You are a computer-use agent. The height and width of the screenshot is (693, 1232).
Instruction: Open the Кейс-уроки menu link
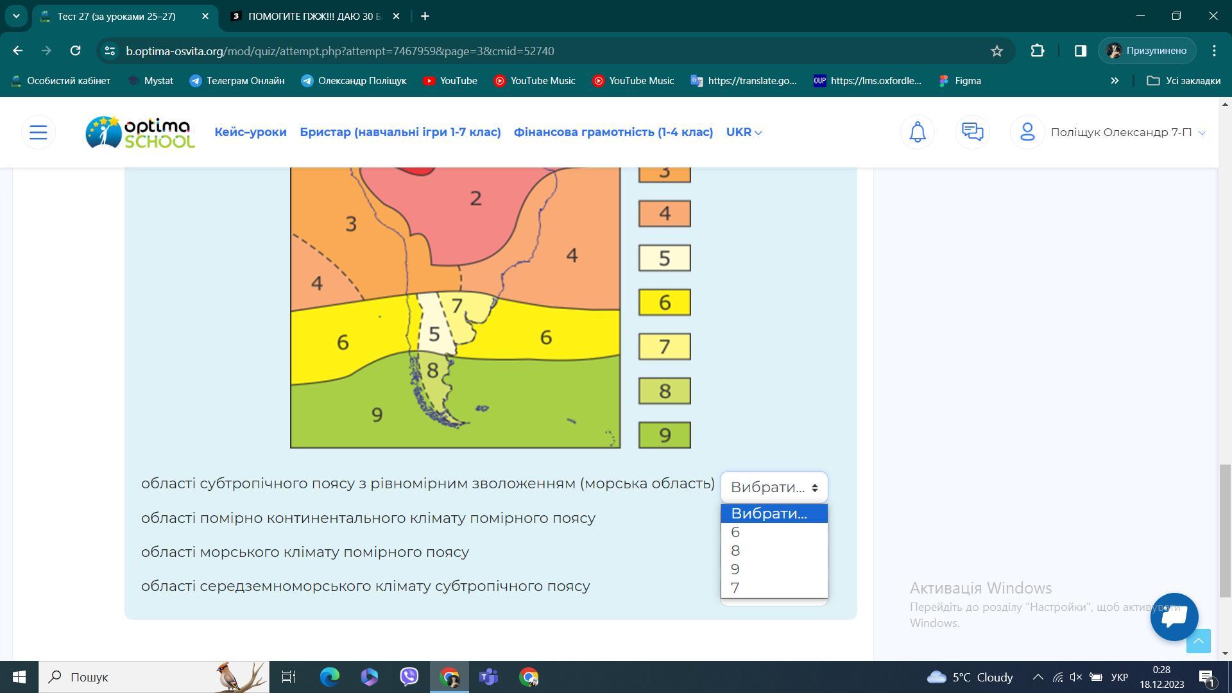250,132
